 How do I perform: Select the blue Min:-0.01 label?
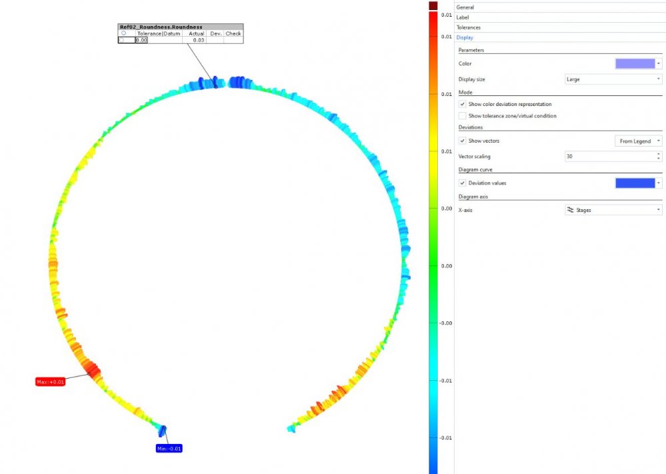pos(169,449)
